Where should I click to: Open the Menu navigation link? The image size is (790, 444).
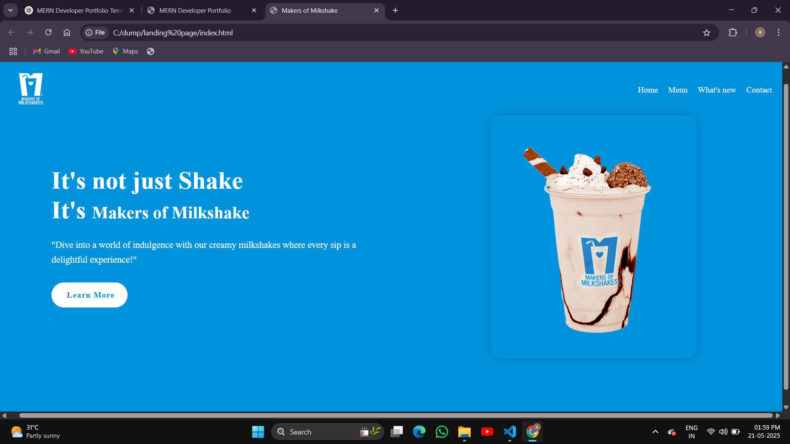678,90
